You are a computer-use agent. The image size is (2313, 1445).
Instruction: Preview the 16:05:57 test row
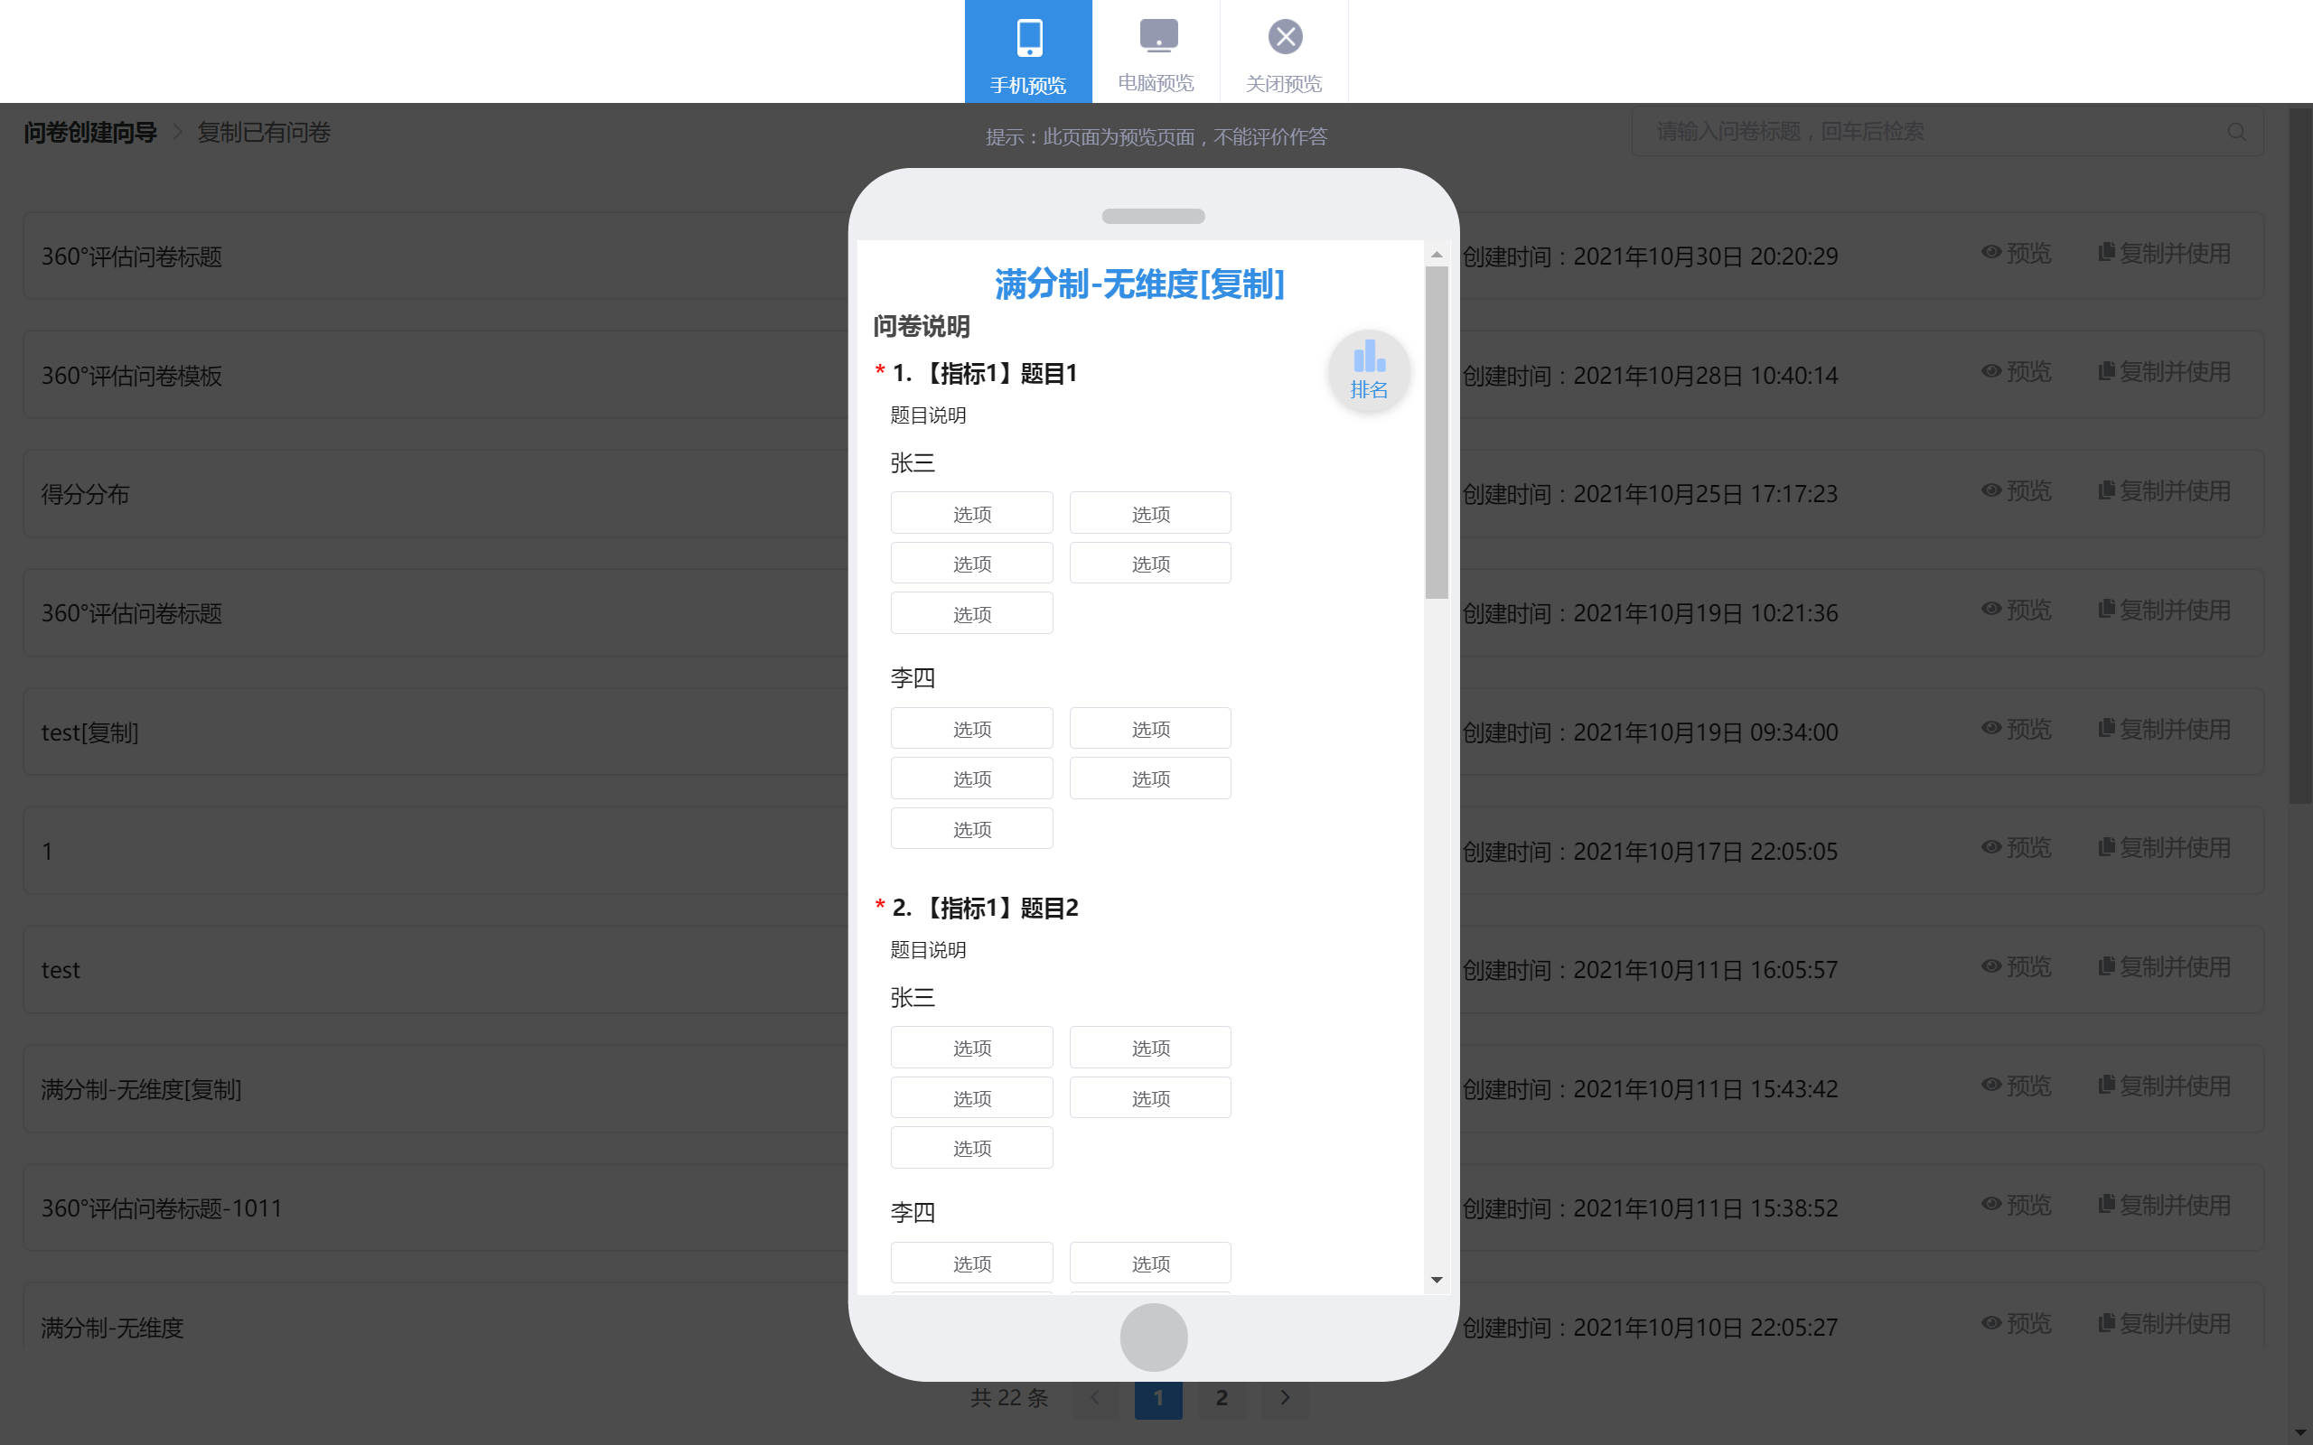click(x=2017, y=967)
